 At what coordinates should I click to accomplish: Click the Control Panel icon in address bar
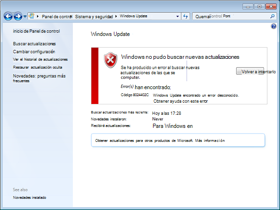(x=32, y=16)
